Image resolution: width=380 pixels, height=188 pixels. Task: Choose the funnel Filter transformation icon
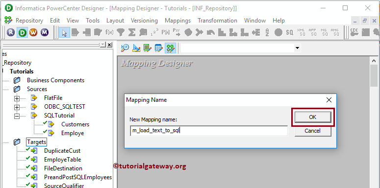point(121,32)
